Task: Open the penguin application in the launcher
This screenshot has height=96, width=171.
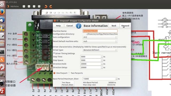Action: [x=2, y=28]
